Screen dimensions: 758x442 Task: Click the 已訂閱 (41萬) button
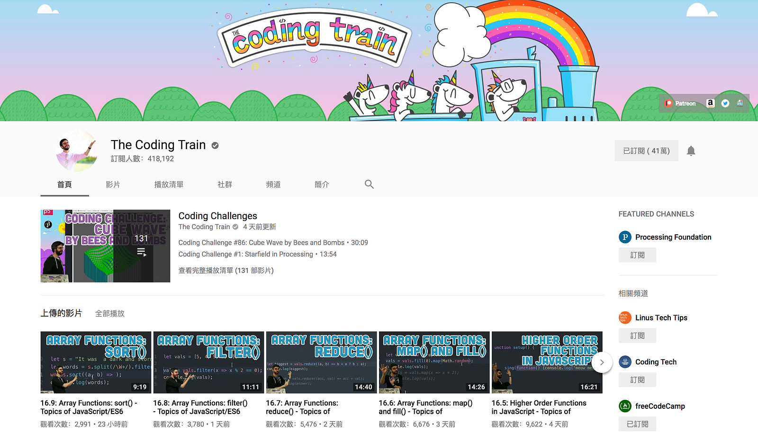pyautogui.click(x=646, y=151)
